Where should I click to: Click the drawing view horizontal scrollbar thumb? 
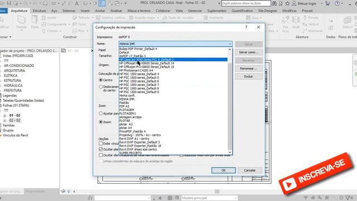[217, 192]
